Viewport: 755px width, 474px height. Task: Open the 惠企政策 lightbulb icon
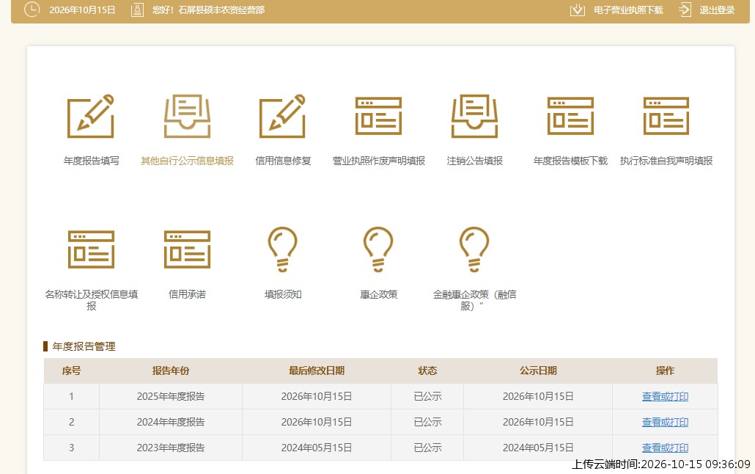pos(378,249)
